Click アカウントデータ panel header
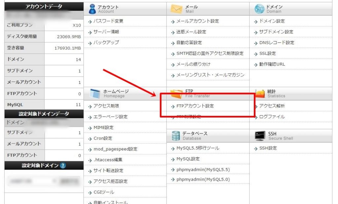The image size is (338, 204). (44, 7)
